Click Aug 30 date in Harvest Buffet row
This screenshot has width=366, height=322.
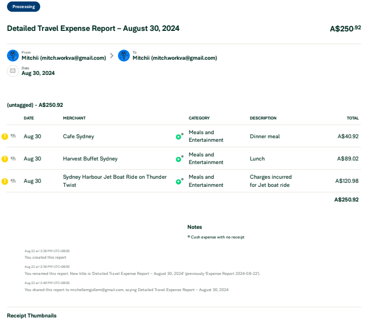tap(32, 159)
